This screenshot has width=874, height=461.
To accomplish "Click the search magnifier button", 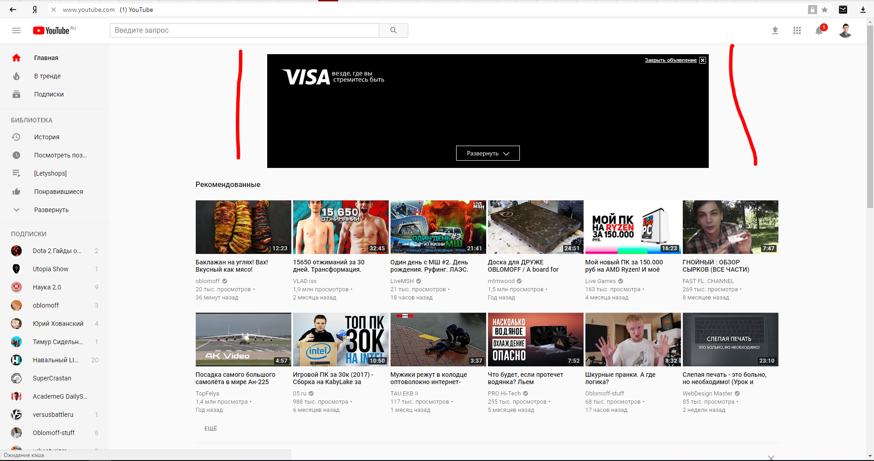I will (393, 30).
